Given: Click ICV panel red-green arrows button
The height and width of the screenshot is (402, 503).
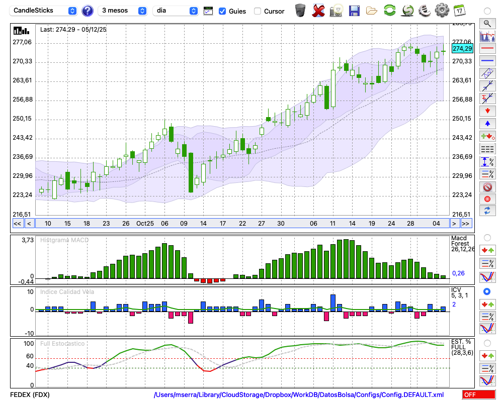Looking at the screenshot, I should pyautogui.click(x=487, y=304).
